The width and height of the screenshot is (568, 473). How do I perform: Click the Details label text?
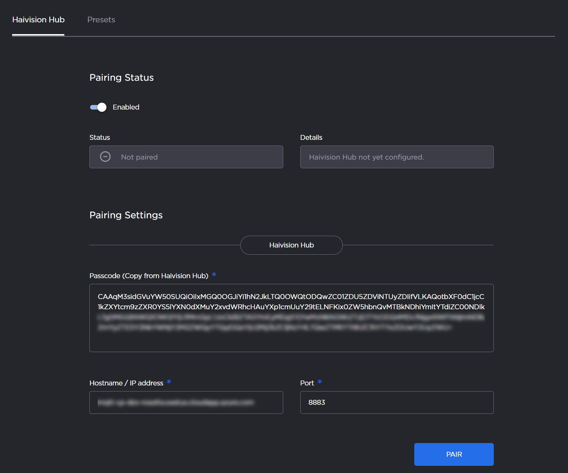311,138
